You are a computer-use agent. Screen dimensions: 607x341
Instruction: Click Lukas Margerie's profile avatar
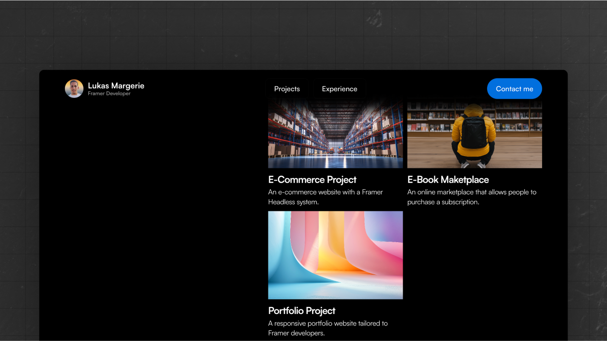pos(74,88)
